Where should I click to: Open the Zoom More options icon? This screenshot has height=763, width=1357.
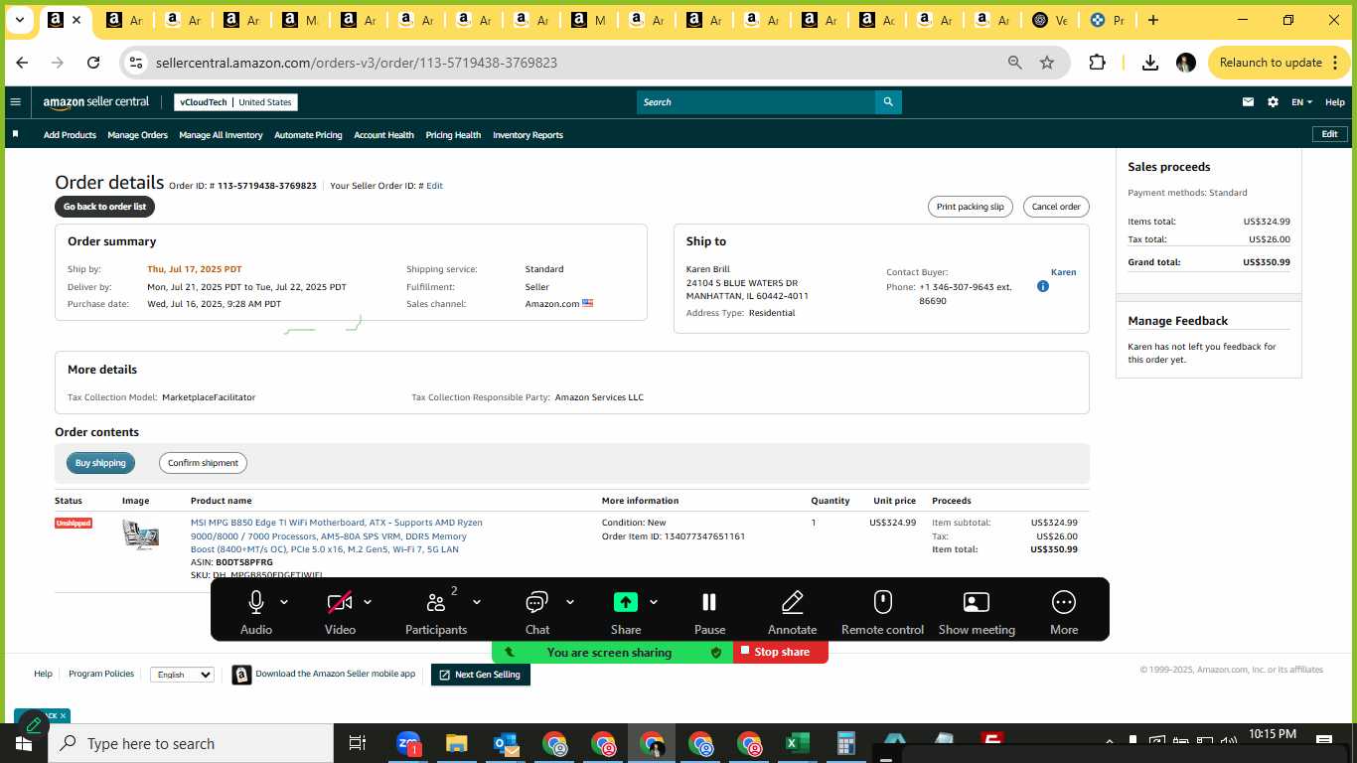pyautogui.click(x=1064, y=602)
